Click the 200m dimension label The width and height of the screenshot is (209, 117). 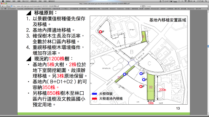pos(163,90)
